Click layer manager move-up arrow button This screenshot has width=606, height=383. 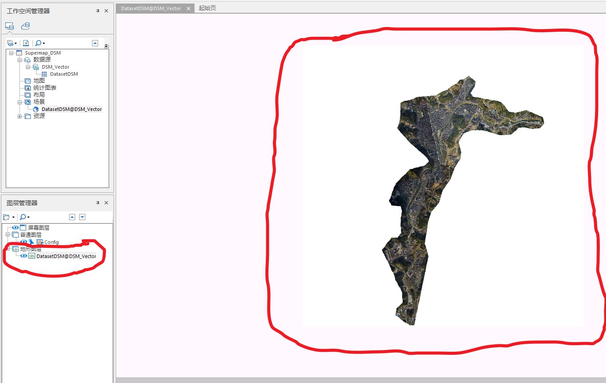[x=72, y=217]
